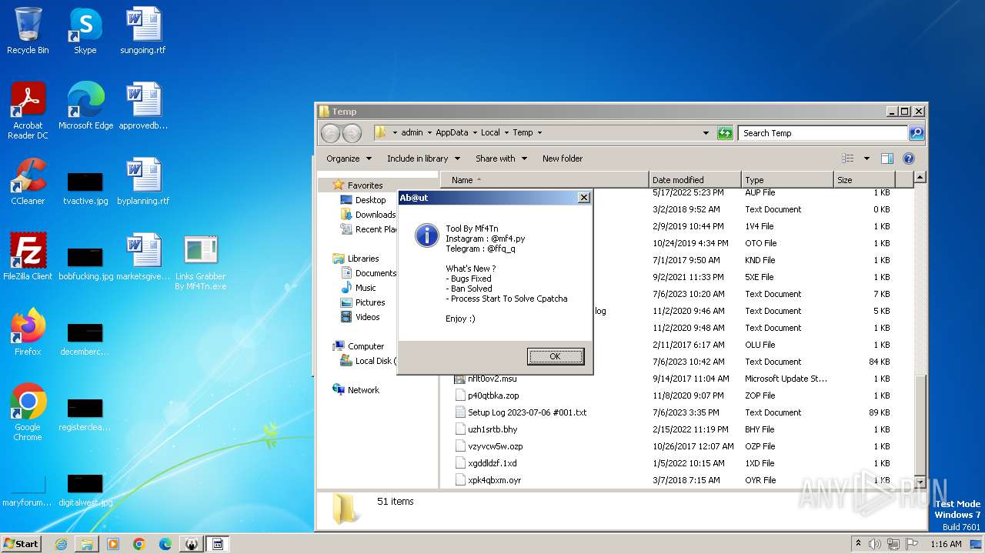Viewport: 985px width, 554px height.
Task: Open the Firefox desktop shortcut
Action: 28,332
